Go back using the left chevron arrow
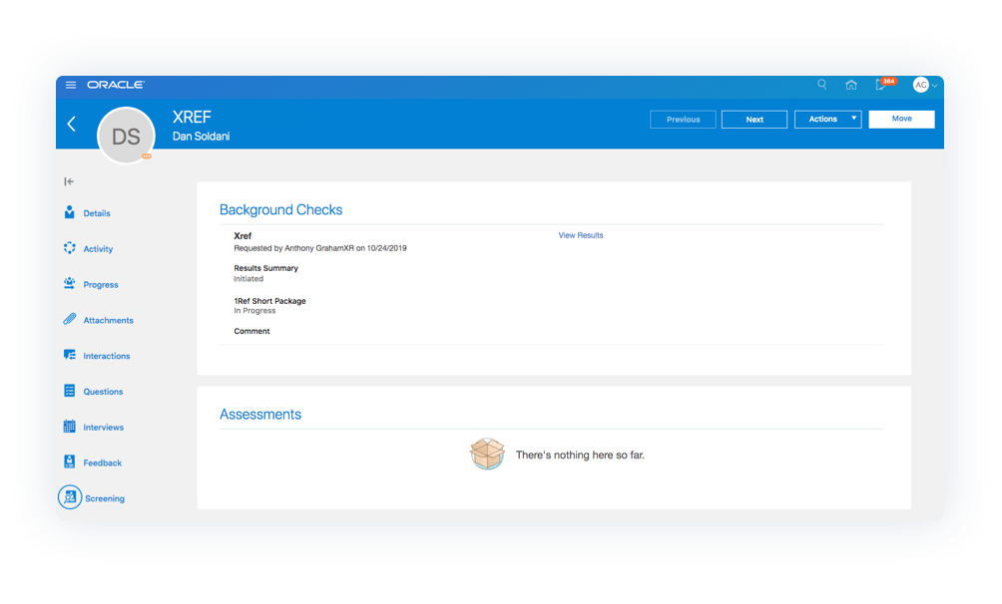The image size is (1002, 604). pos(72,124)
